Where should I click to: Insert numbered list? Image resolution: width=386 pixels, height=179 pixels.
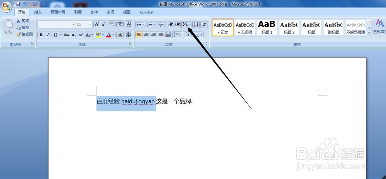tap(149, 24)
